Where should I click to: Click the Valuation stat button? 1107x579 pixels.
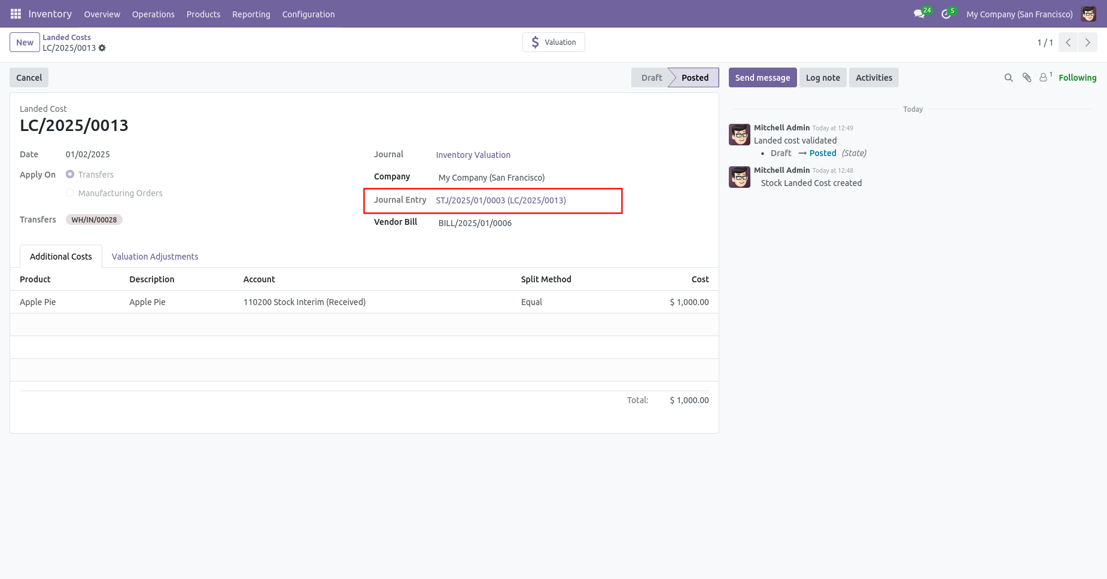click(553, 42)
